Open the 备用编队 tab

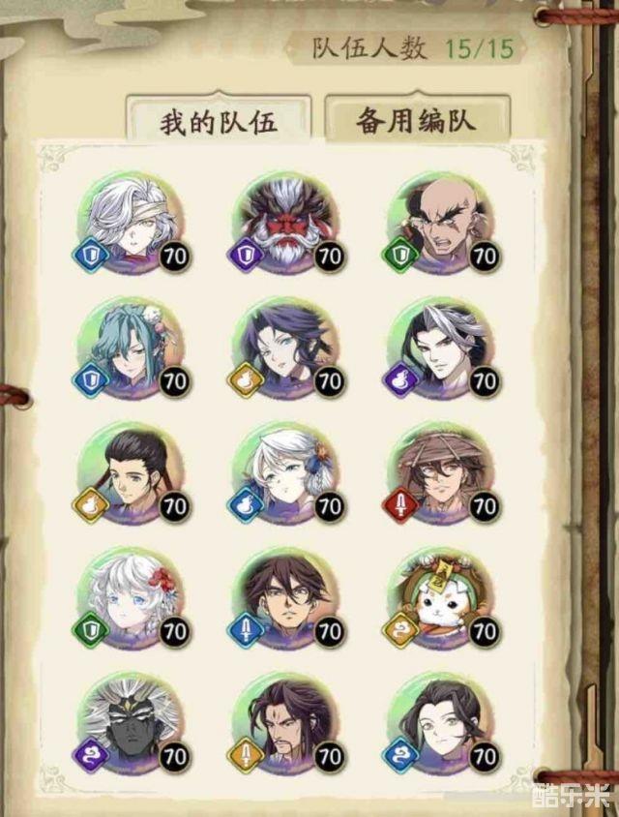click(417, 118)
